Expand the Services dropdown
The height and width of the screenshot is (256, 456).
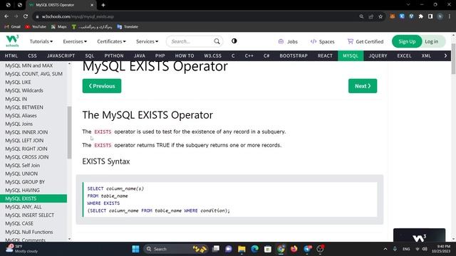coord(147,41)
